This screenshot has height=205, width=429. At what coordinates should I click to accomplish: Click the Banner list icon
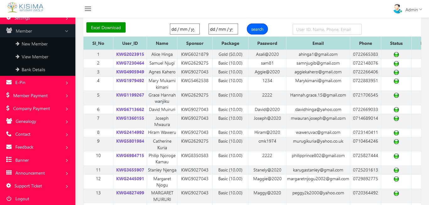point(9,160)
